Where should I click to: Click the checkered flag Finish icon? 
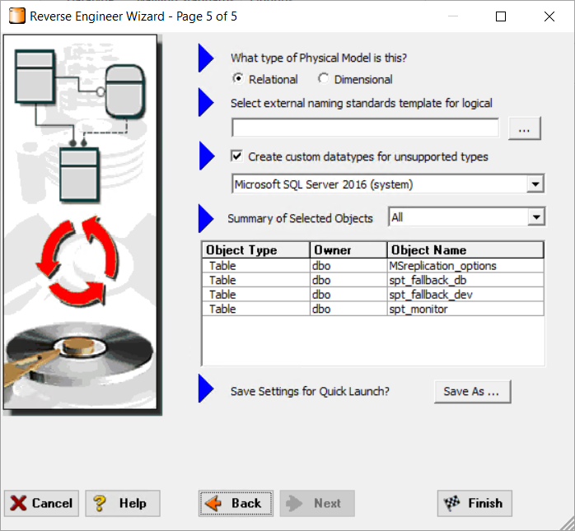(451, 503)
